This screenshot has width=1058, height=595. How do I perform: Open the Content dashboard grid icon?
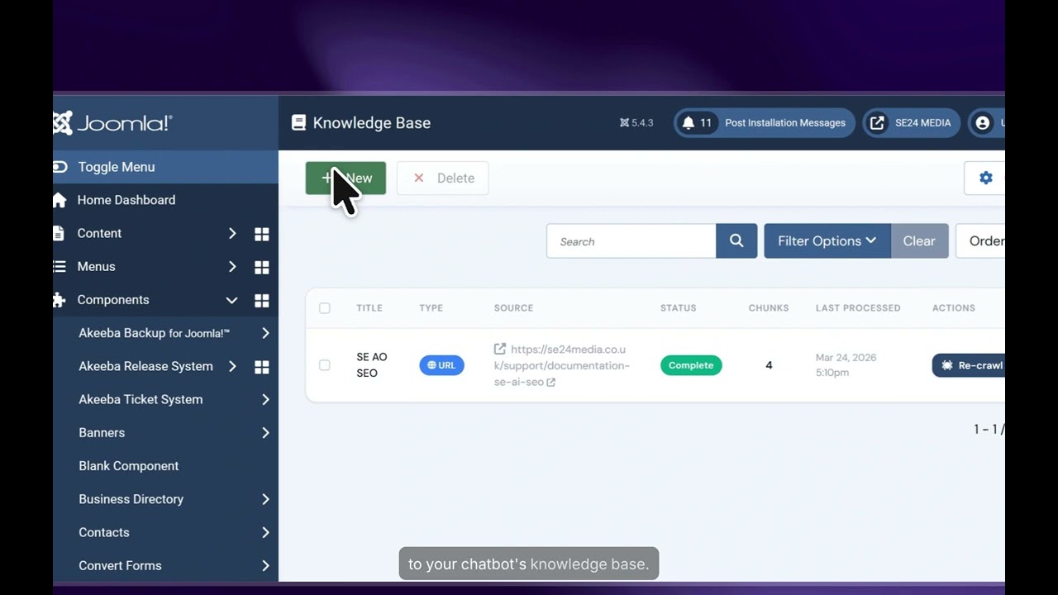pyautogui.click(x=262, y=234)
